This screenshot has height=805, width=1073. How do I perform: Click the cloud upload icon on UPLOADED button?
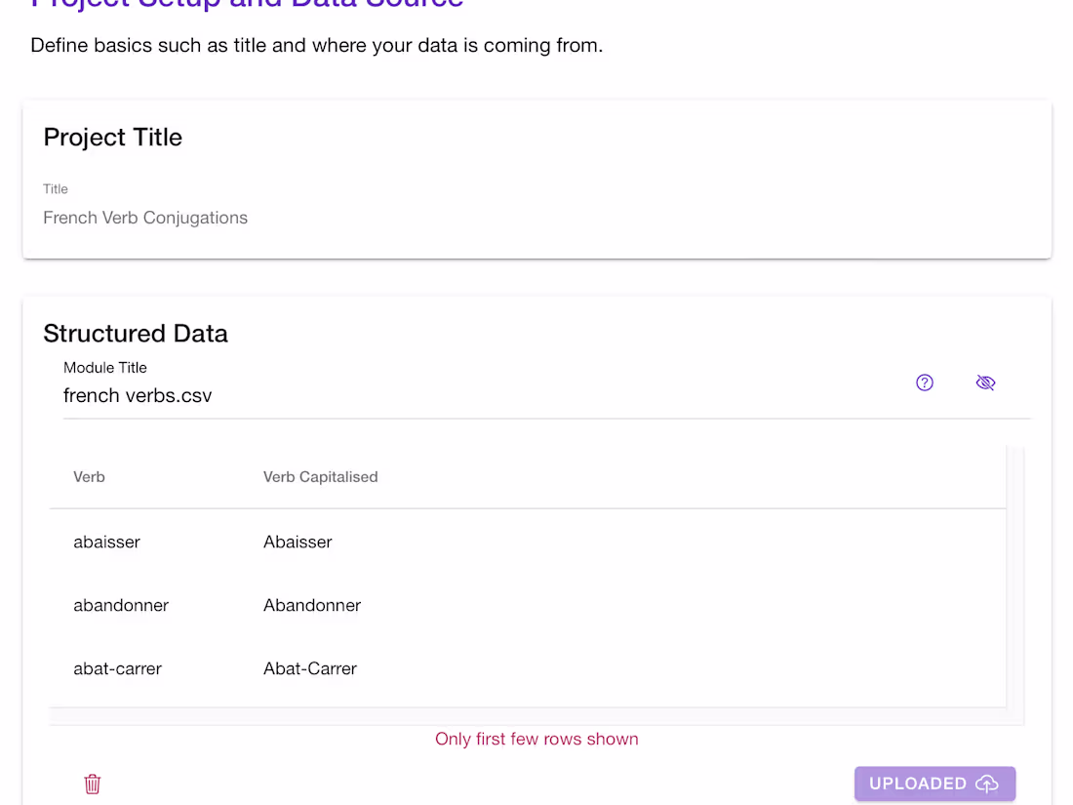987,784
